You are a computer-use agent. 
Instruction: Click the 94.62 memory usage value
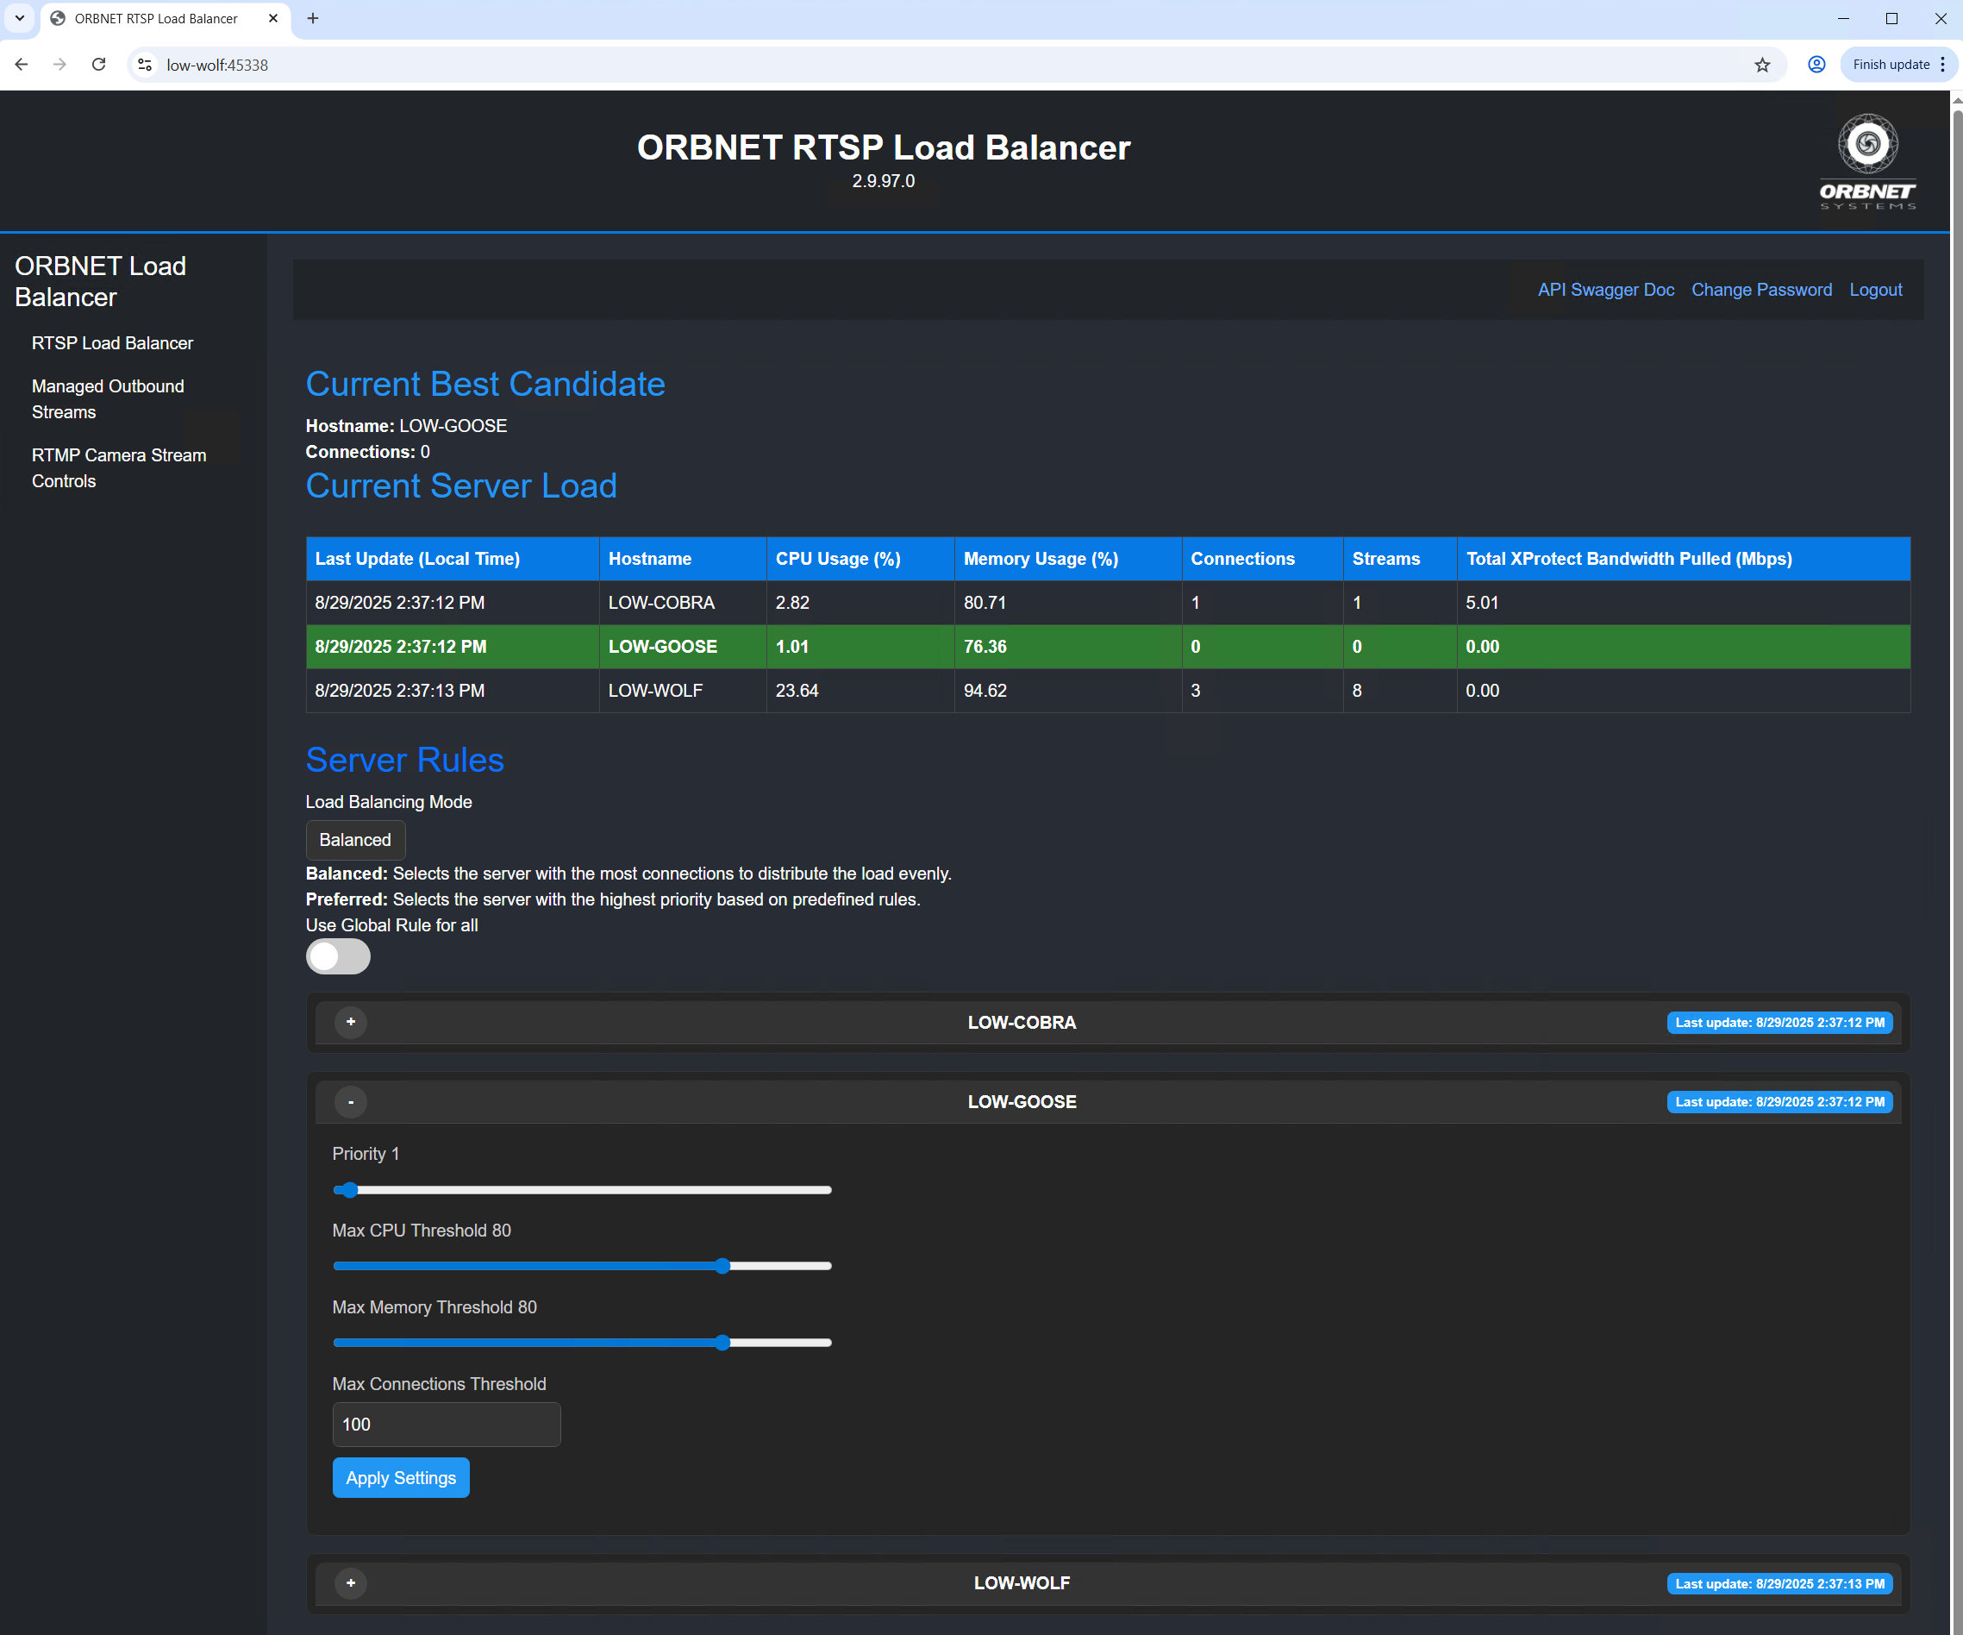point(985,690)
